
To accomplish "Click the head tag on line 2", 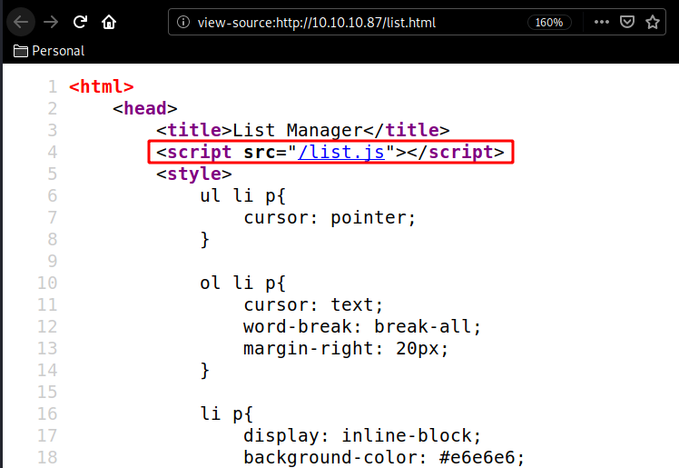I will (145, 109).
